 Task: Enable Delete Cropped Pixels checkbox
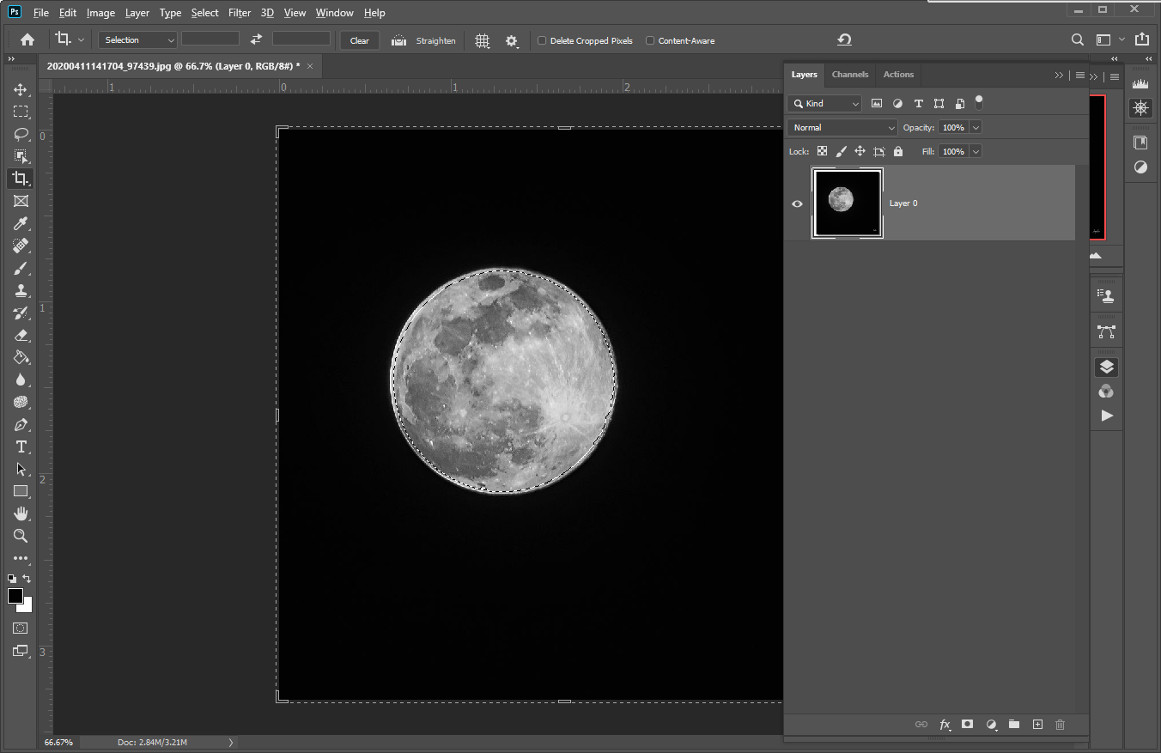[542, 40]
